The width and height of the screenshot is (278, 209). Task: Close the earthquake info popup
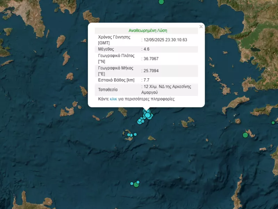pos(201,27)
